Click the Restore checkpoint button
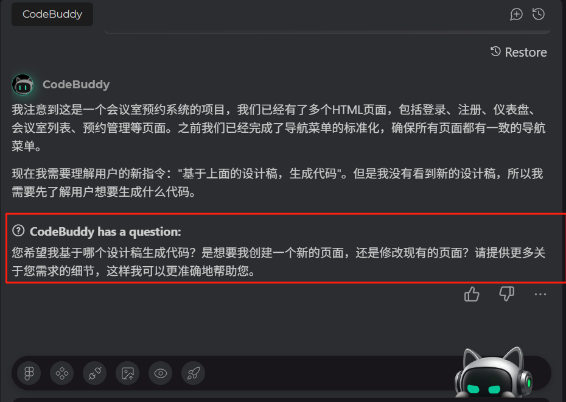Screen dimensions: 566x402 click(x=519, y=52)
